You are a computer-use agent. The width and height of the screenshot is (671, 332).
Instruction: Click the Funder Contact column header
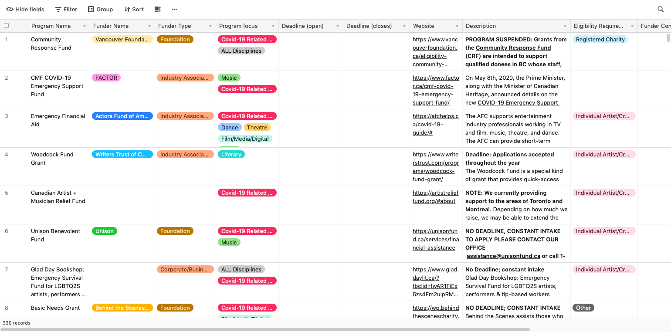click(654, 26)
